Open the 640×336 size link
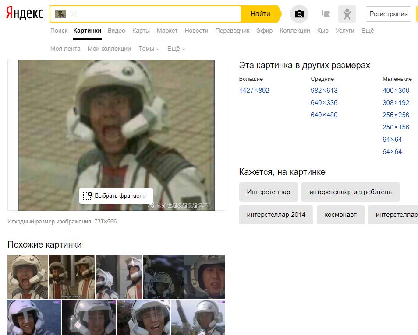 (324, 103)
